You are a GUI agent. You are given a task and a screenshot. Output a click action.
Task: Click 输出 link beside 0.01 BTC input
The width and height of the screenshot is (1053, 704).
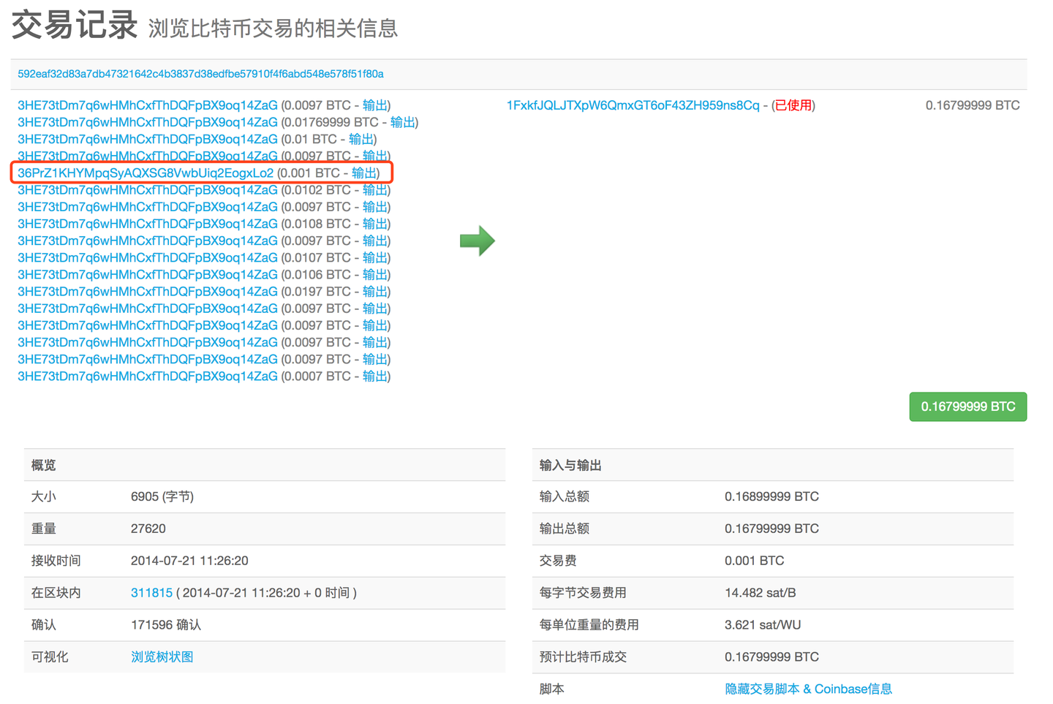(x=361, y=139)
